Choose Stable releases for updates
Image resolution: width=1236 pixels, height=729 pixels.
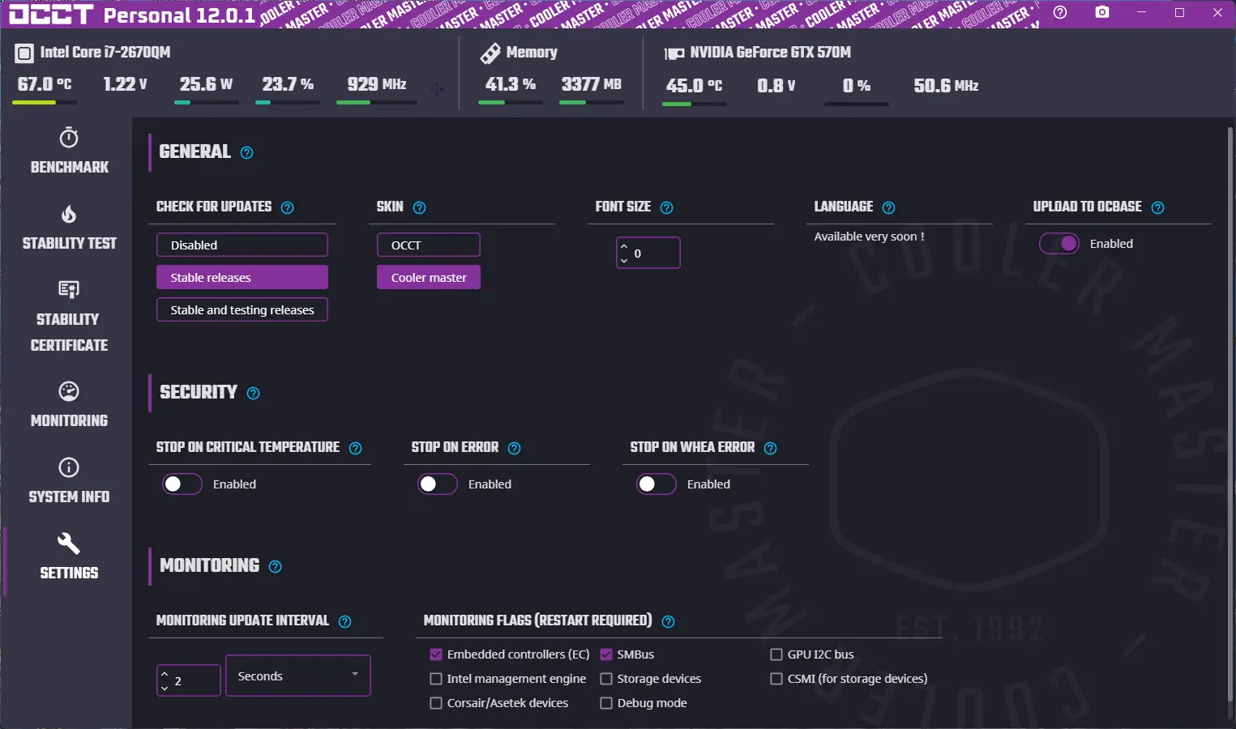(x=242, y=277)
